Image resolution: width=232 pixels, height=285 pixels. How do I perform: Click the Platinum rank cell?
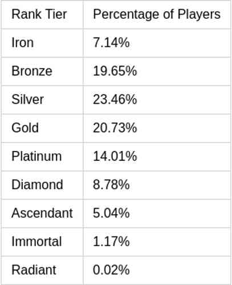pyautogui.click(x=42, y=157)
